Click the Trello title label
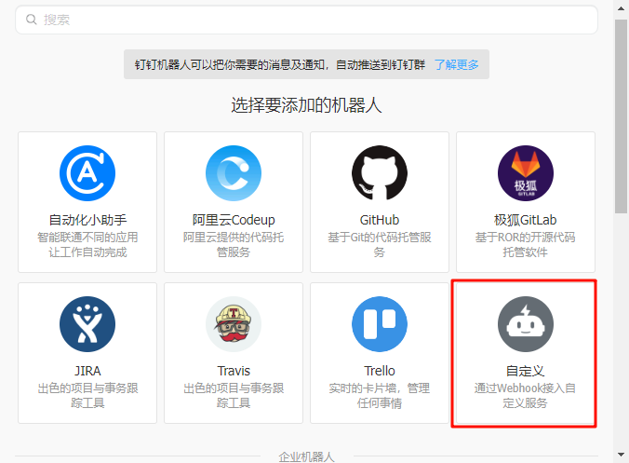Viewport: 629px width, 463px height. pyautogui.click(x=380, y=371)
